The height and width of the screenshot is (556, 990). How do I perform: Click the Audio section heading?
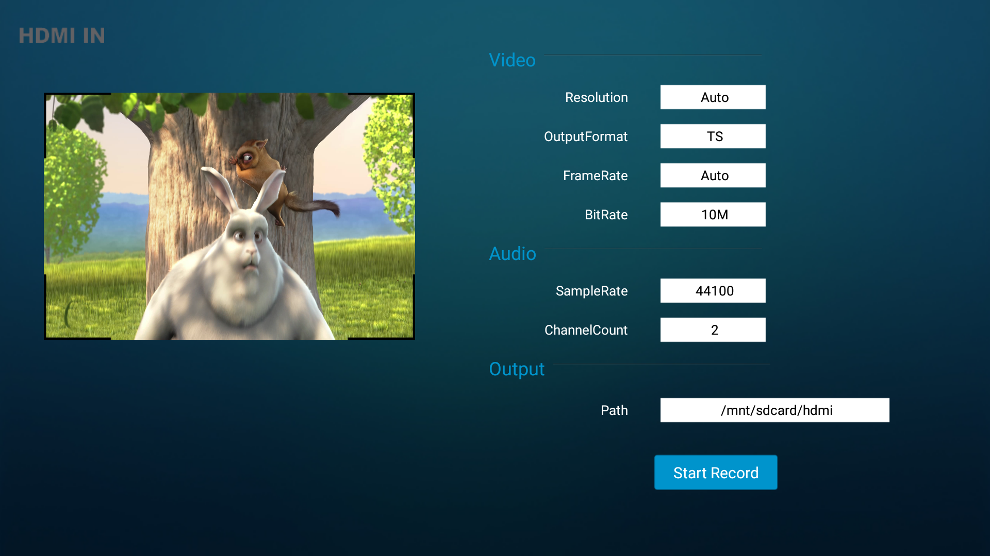coord(512,254)
